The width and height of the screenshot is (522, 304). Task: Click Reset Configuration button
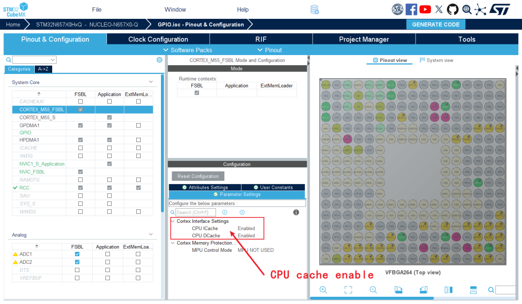[198, 176]
